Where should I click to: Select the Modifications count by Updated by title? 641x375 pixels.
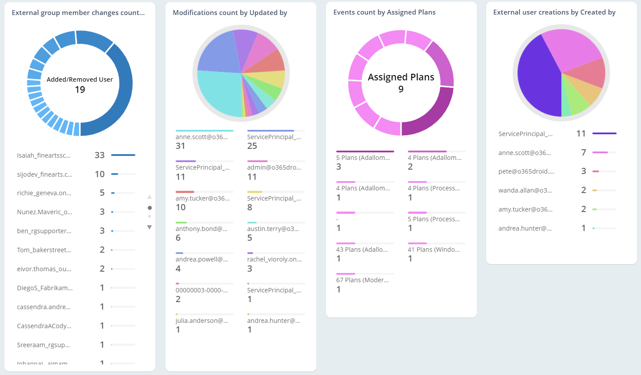(230, 13)
